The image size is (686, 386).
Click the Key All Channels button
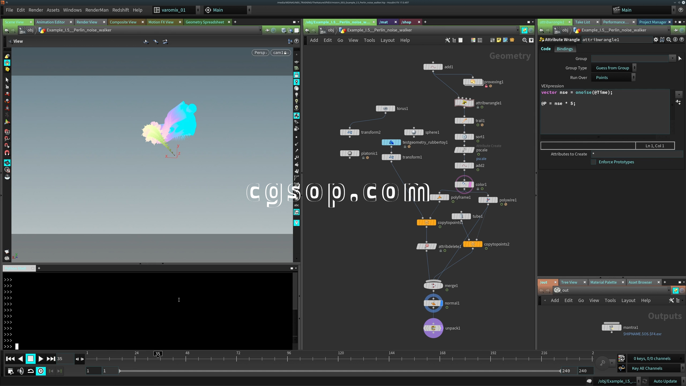coord(647,368)
